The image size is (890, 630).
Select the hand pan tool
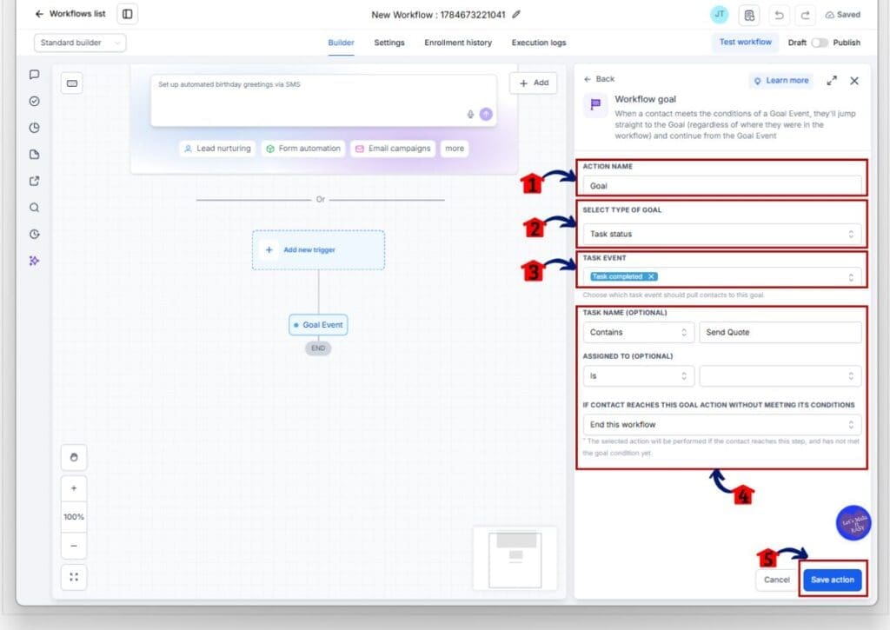point(74,457)
